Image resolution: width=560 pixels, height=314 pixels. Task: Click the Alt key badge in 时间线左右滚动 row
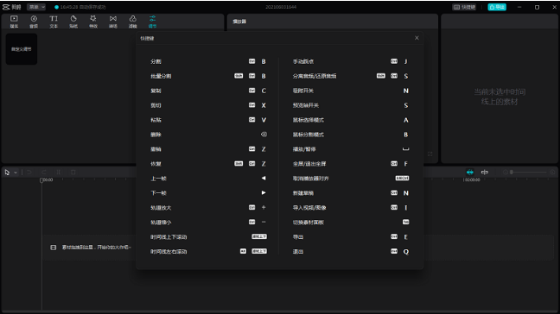pyautogui.click(x=243, y=251)
